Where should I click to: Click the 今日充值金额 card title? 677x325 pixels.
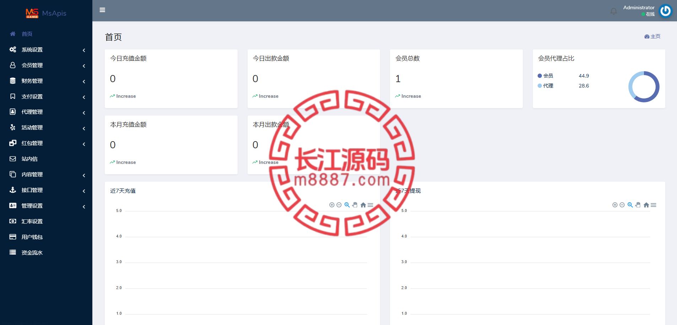(128, 58)
